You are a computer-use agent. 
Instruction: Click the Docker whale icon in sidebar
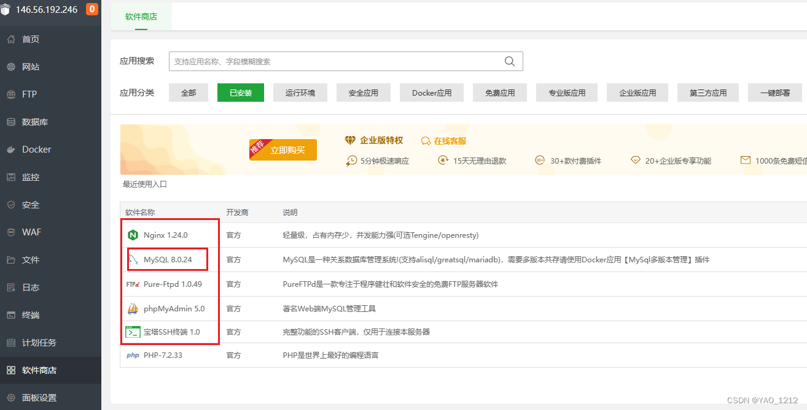pos(11,150)
